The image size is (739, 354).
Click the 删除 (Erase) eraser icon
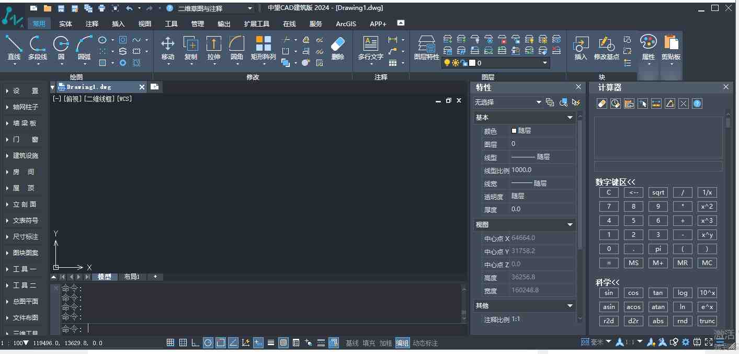[x=337, y=44]
